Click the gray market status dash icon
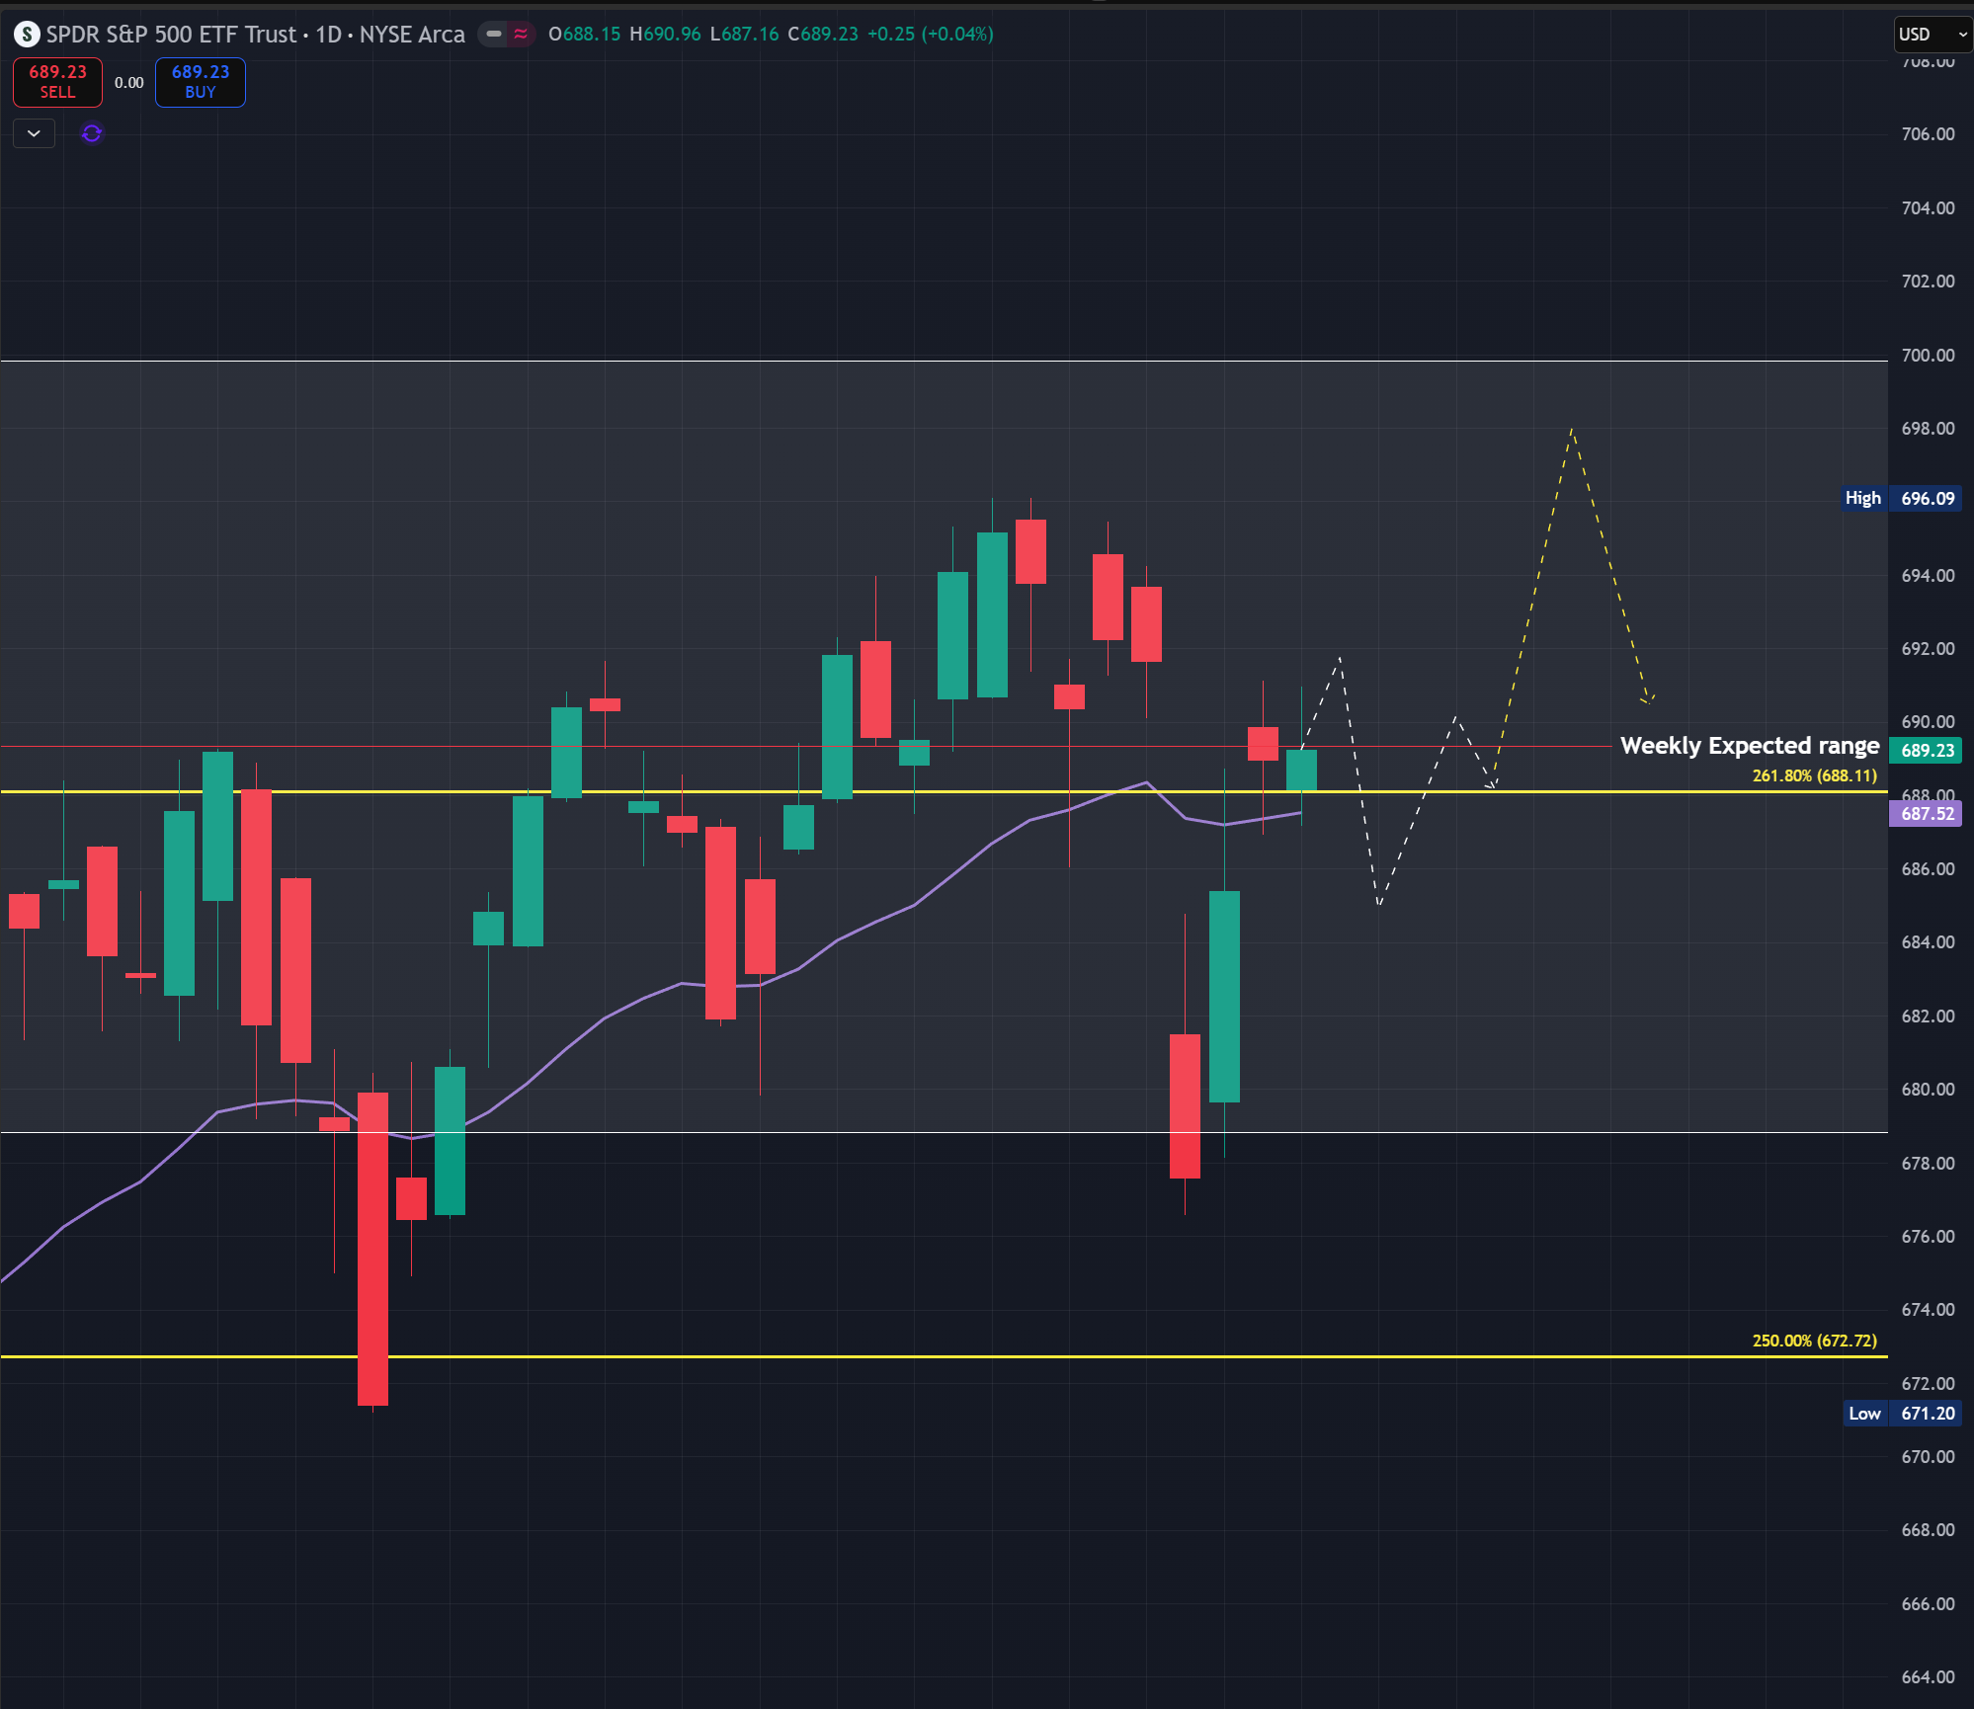This screenshot has width=1974, height=1709. click(x=494, y=35)
